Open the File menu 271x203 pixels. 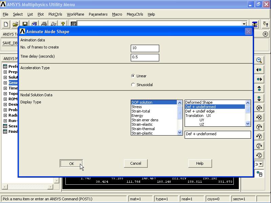(5, 14)
